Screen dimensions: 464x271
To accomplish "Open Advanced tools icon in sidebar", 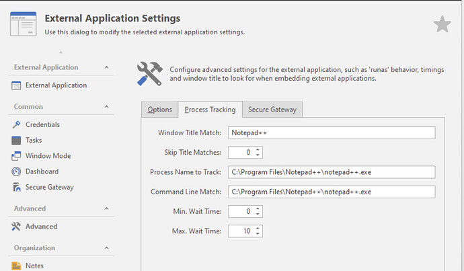I will click(x=17, y=227).
